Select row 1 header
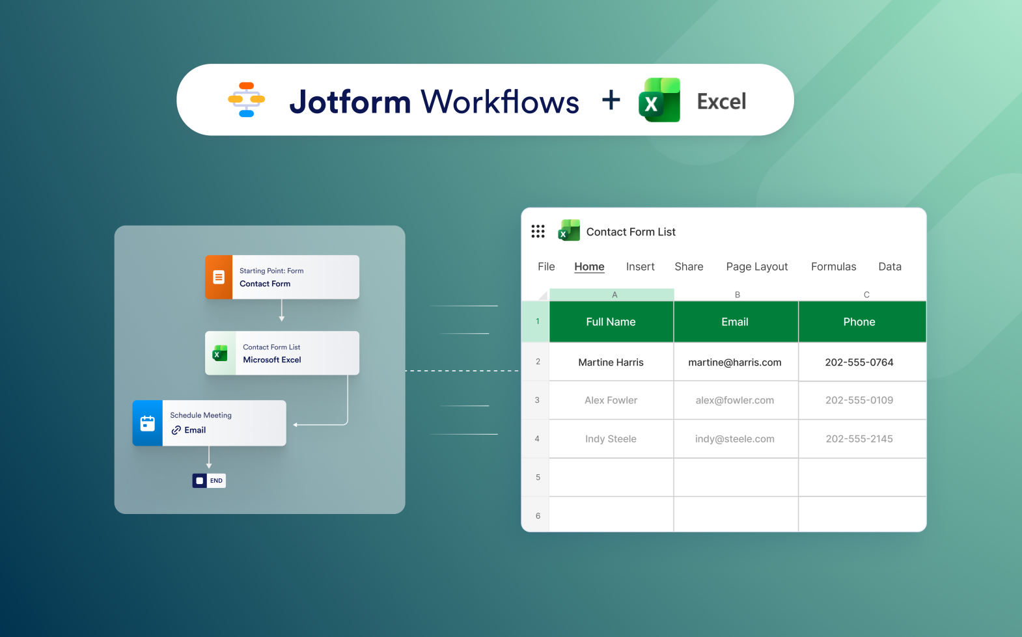Screen dimensions: 1022x637 pyautogui.click(x=536, y=321)
